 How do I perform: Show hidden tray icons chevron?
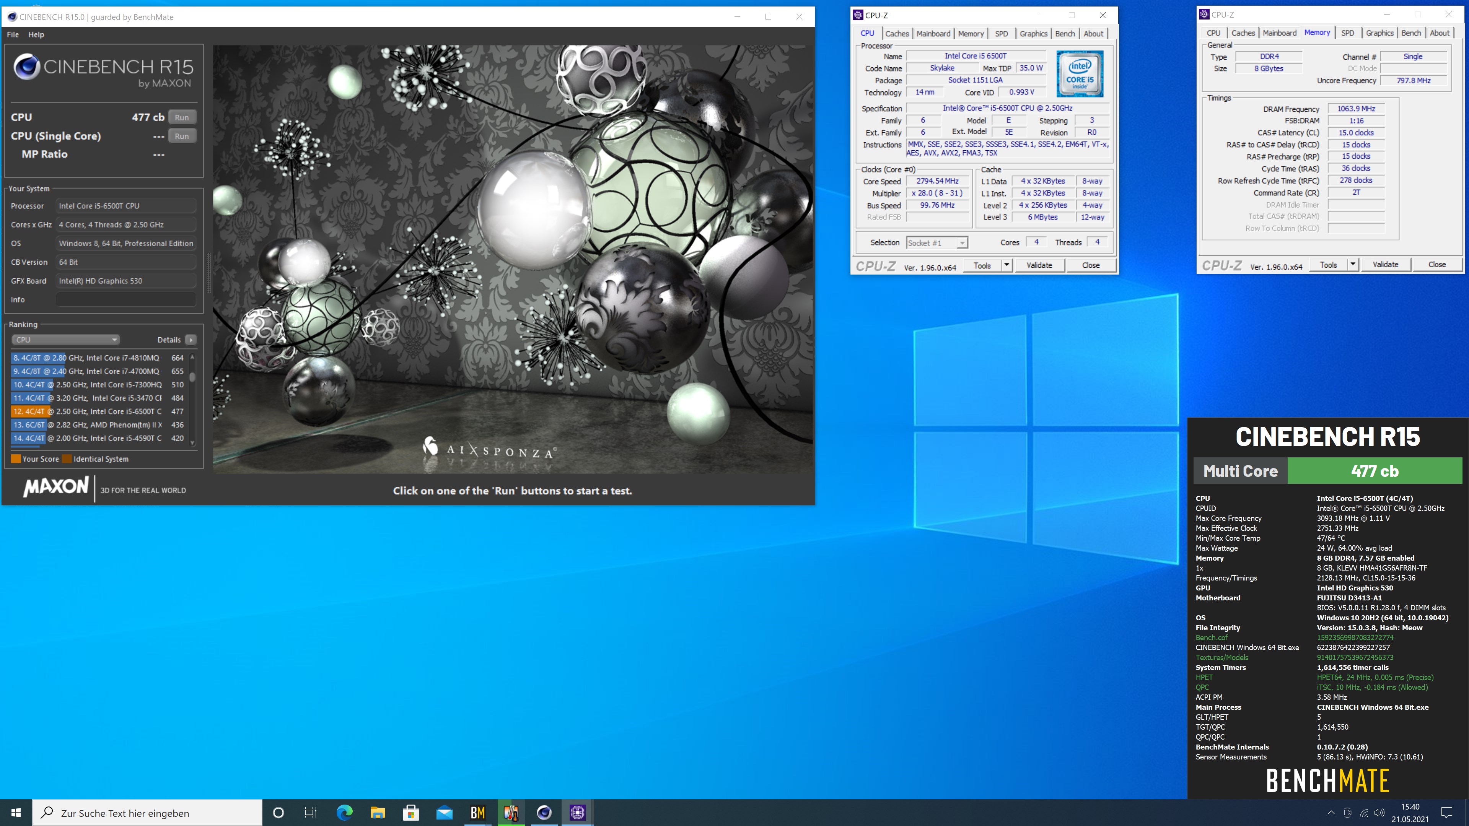pos(1331,812)
